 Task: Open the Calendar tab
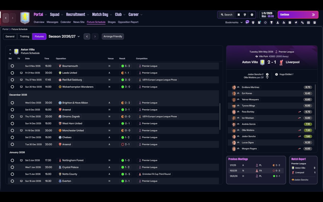click(x=66, y=22)
